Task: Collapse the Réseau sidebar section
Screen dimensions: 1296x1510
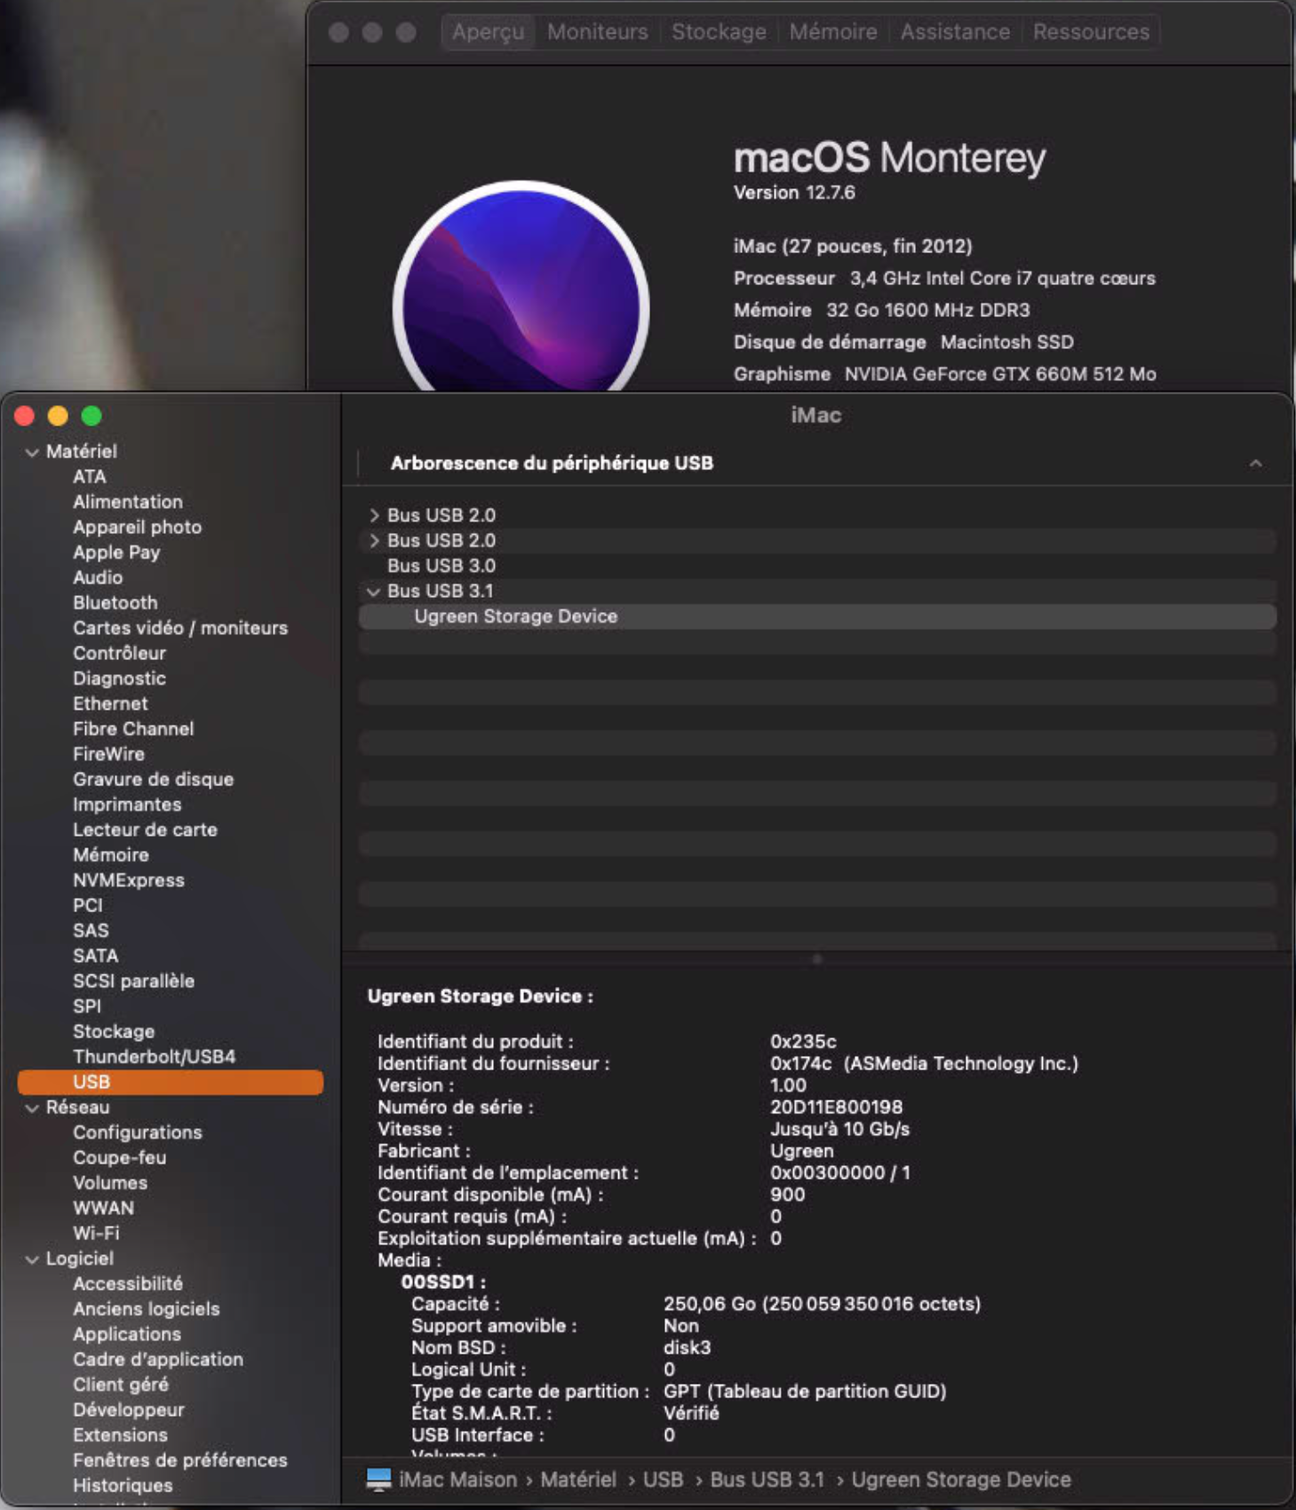Action: coord(32,1108)
